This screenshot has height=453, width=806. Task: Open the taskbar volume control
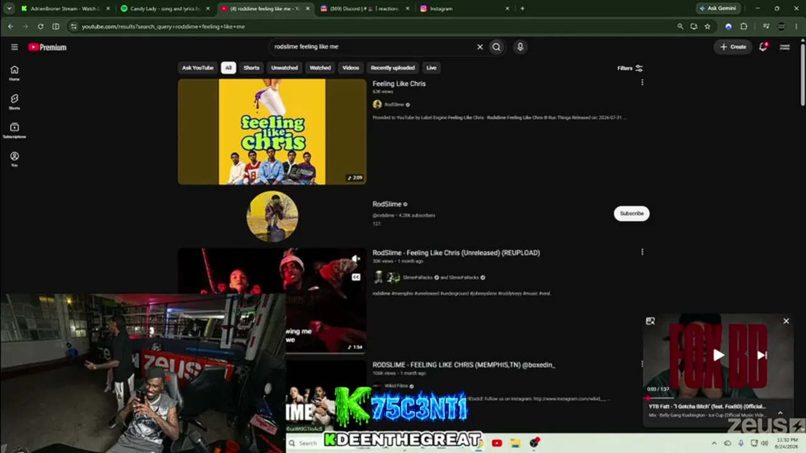764,443
